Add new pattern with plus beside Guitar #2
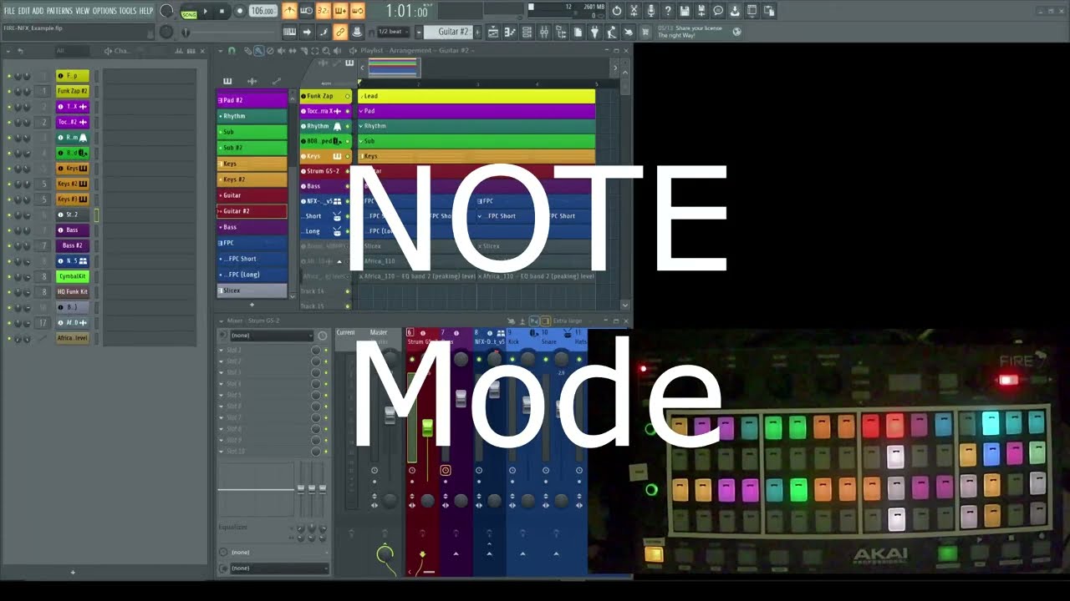1070x601 pixels. click(x=479, y=32)
